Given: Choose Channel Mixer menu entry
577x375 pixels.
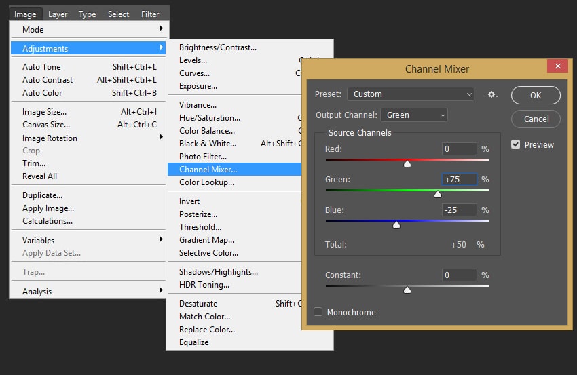Looking at the screenshot, I should tap(208, 170).
